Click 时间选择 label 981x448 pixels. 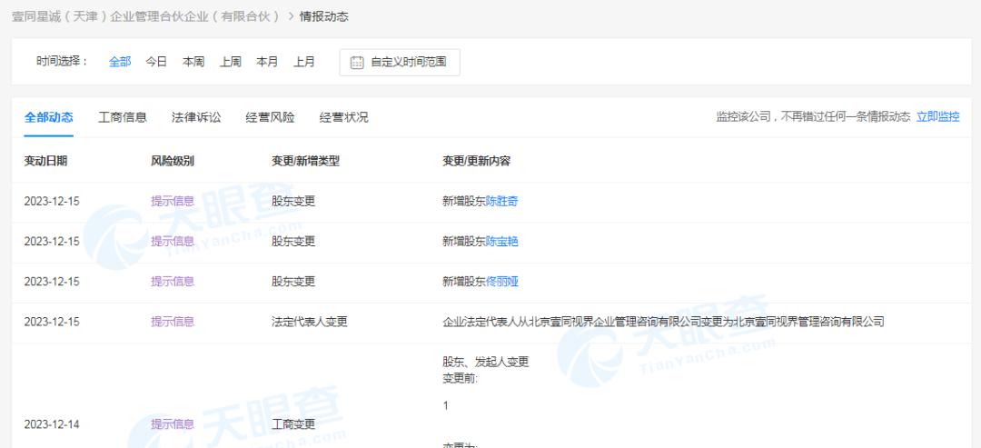click(62, 62)
